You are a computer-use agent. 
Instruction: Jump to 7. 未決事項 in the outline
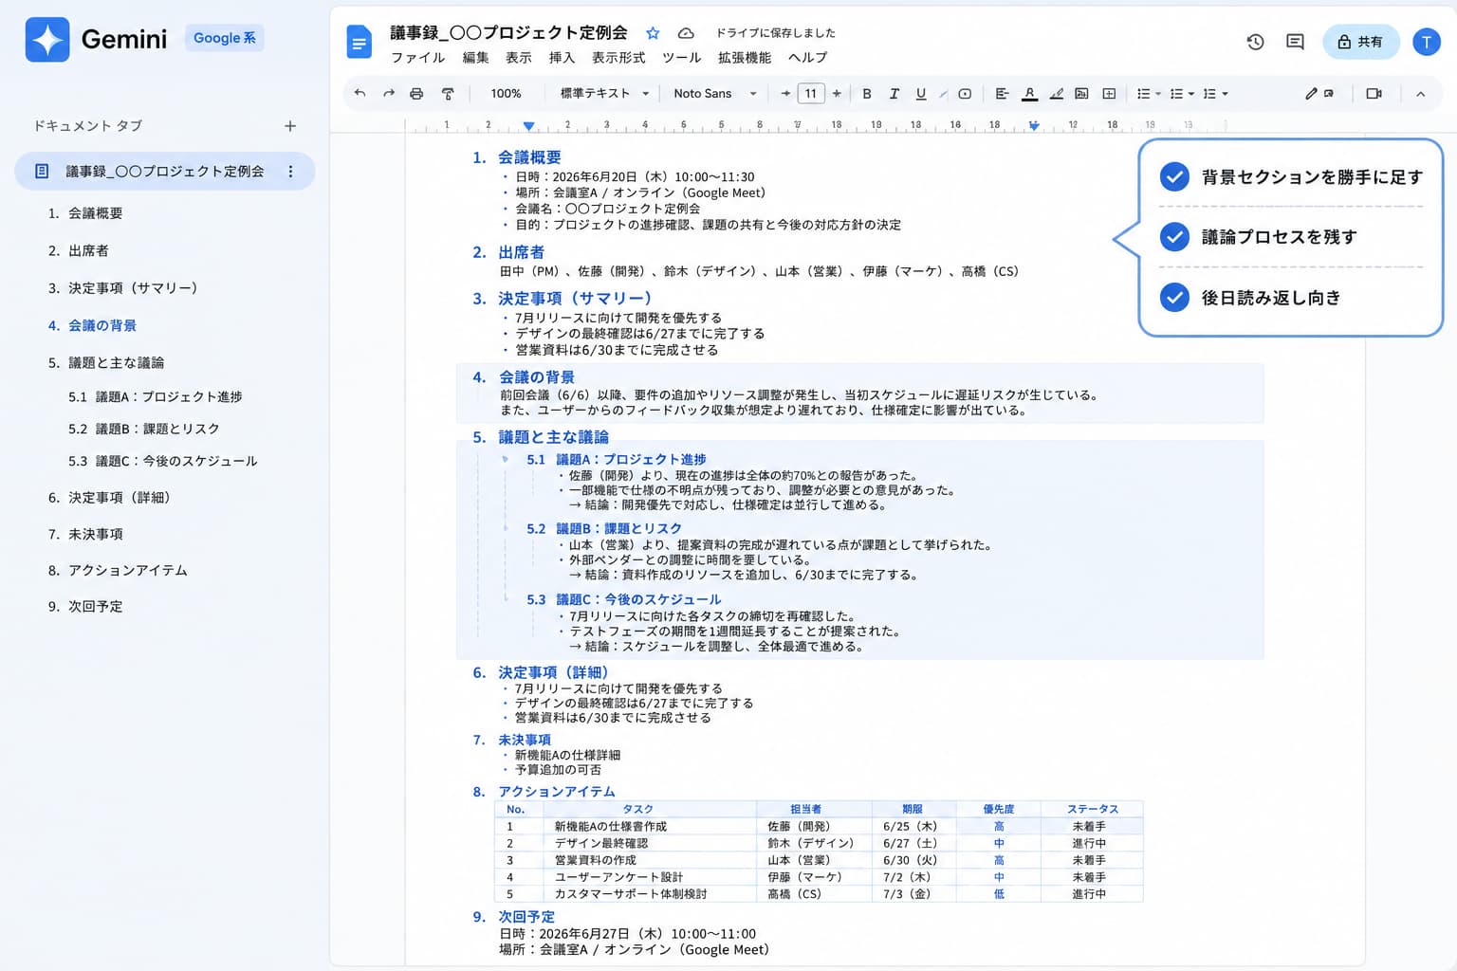[x=85, y=535]
